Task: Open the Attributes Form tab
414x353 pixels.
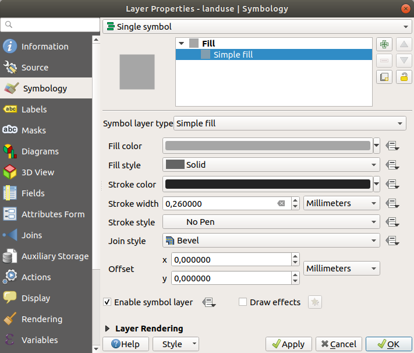Action: tap(52, 214)
